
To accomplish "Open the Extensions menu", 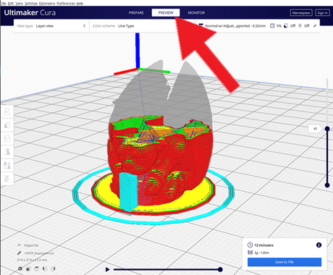I will pos(47,4).
